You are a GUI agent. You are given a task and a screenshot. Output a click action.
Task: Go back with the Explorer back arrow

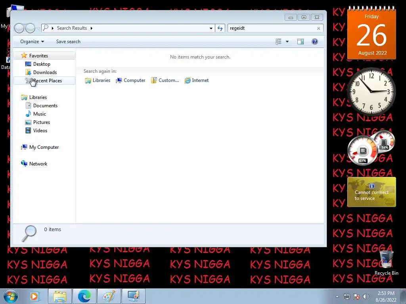[19, 28]
